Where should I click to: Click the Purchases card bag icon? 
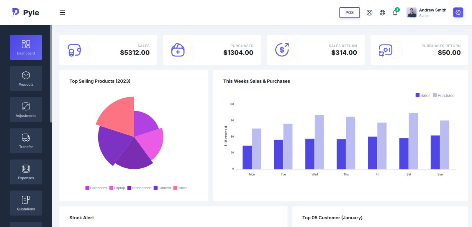pyautogui.click(x=178, y=50)
